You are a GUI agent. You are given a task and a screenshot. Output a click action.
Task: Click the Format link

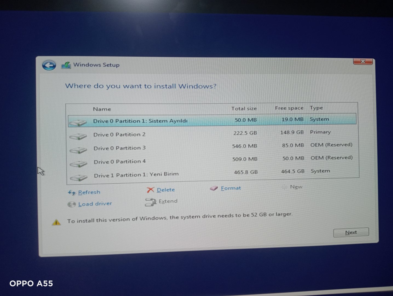coord(231,188)
